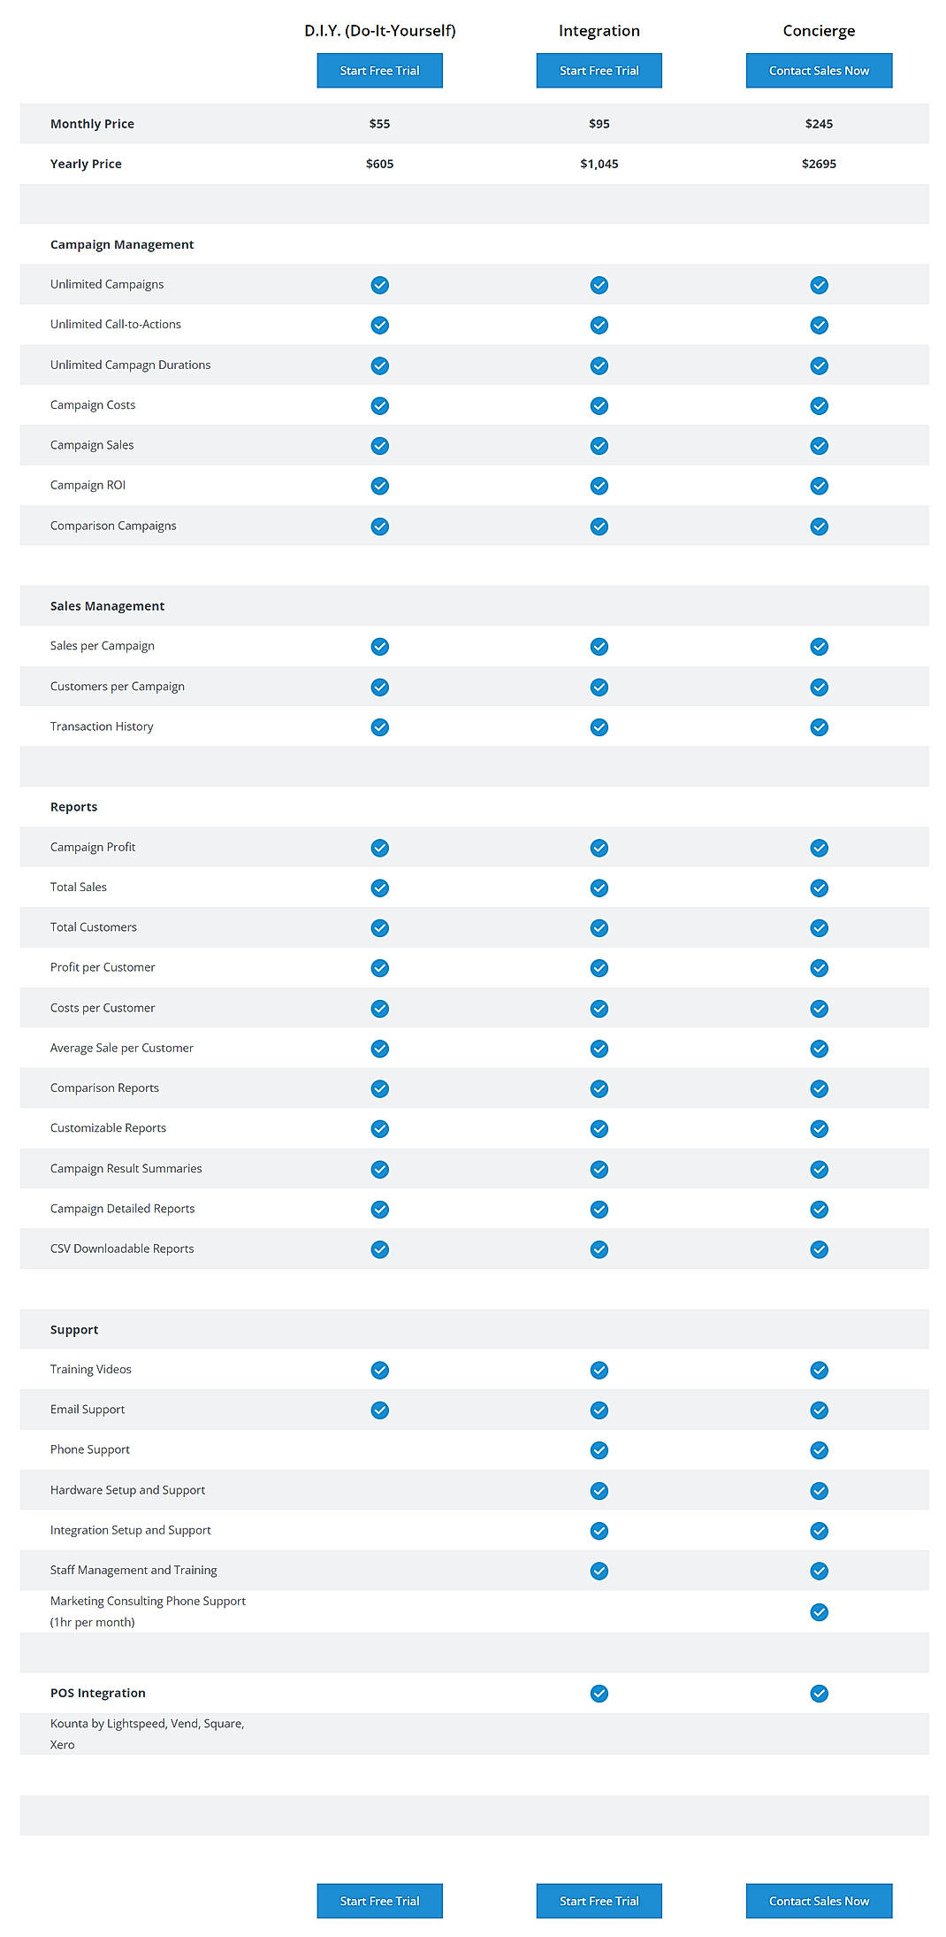Click Contact Sales Now for Concierge plan

coord(819,70)
